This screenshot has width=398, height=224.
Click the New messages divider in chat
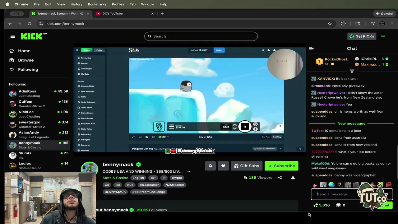[x=351, y=124]
